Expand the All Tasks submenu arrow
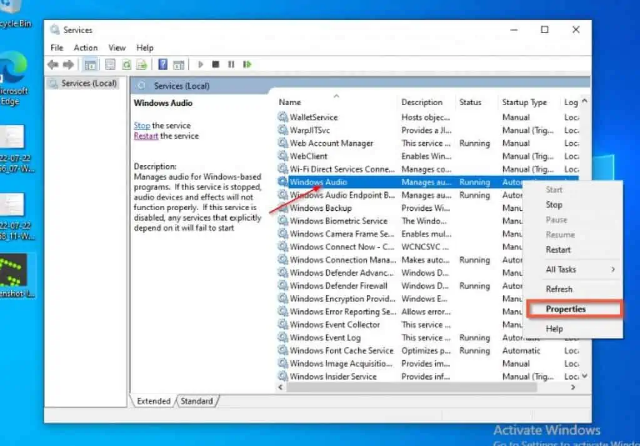 613,269
